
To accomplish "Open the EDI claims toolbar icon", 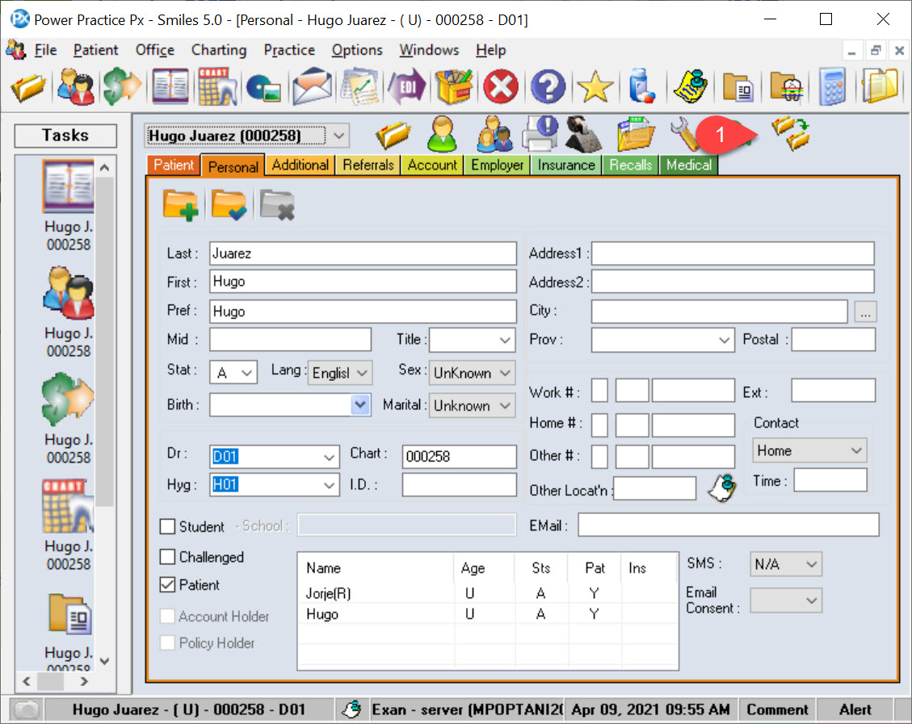I will [406, 87].
